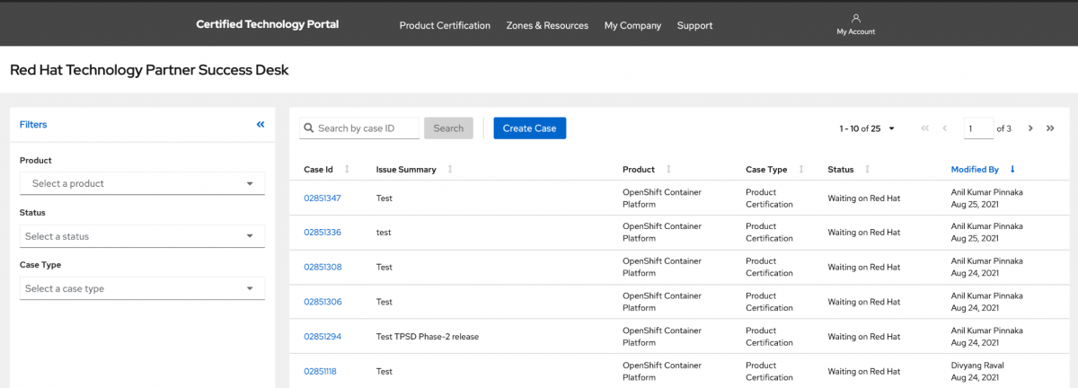
Task: Sort by Status column arrows
Action: pos(867,170)
